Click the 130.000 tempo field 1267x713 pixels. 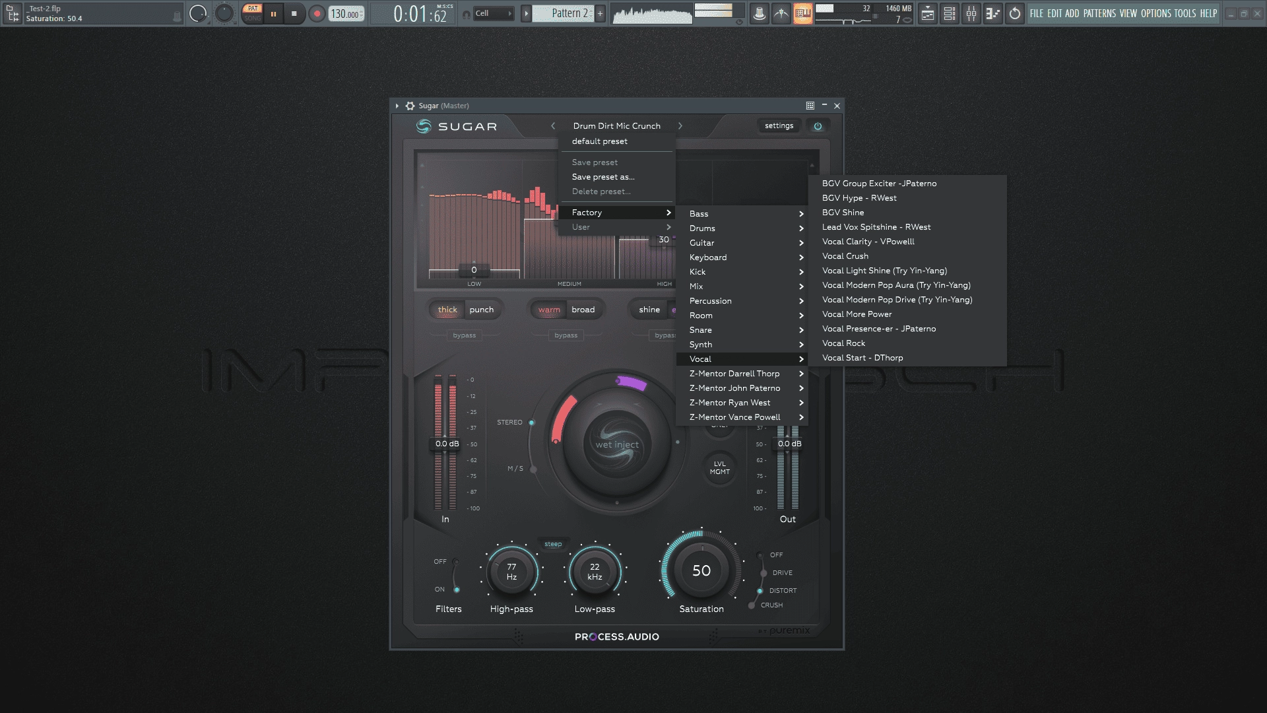(346, 14)
